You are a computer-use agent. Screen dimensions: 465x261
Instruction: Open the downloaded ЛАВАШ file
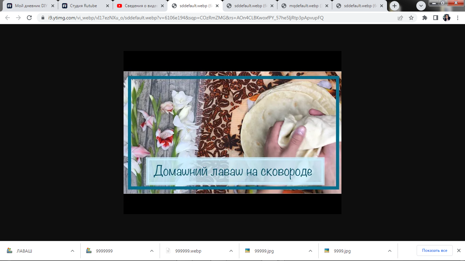pyautogui.click(x=24, y=251)
